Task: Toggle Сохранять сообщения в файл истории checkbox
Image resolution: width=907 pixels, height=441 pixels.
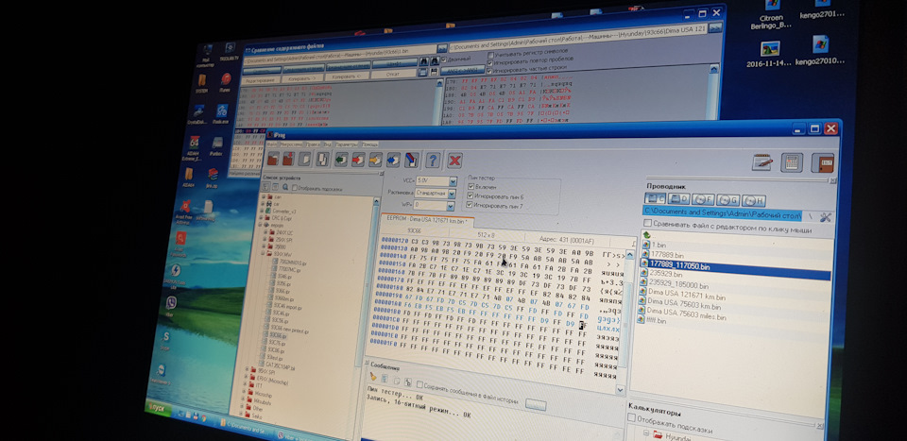Action: click(x=419, y=384)
